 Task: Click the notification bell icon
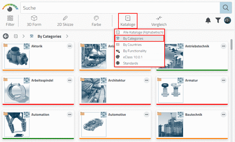coord(208,20)
